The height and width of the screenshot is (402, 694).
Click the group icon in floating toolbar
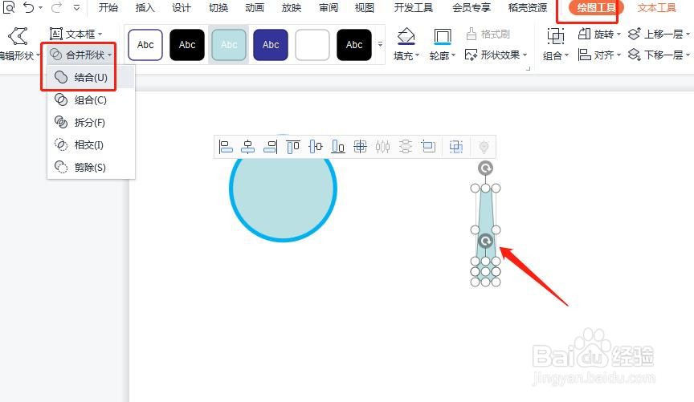coord(456,146)
